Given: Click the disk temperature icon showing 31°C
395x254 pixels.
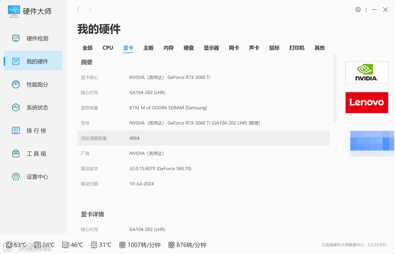Looking at the screenshot, I should (x=94, y=245).
